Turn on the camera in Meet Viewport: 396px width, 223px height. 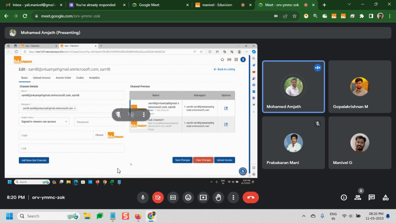tap(158, 197)
